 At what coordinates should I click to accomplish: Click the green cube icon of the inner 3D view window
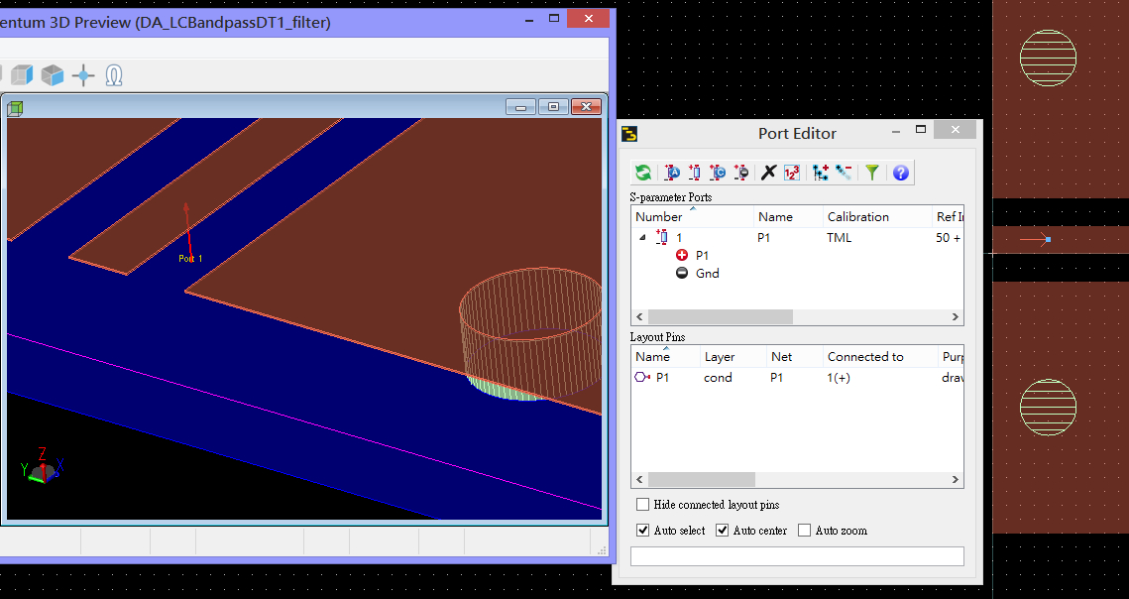[15, 108]
